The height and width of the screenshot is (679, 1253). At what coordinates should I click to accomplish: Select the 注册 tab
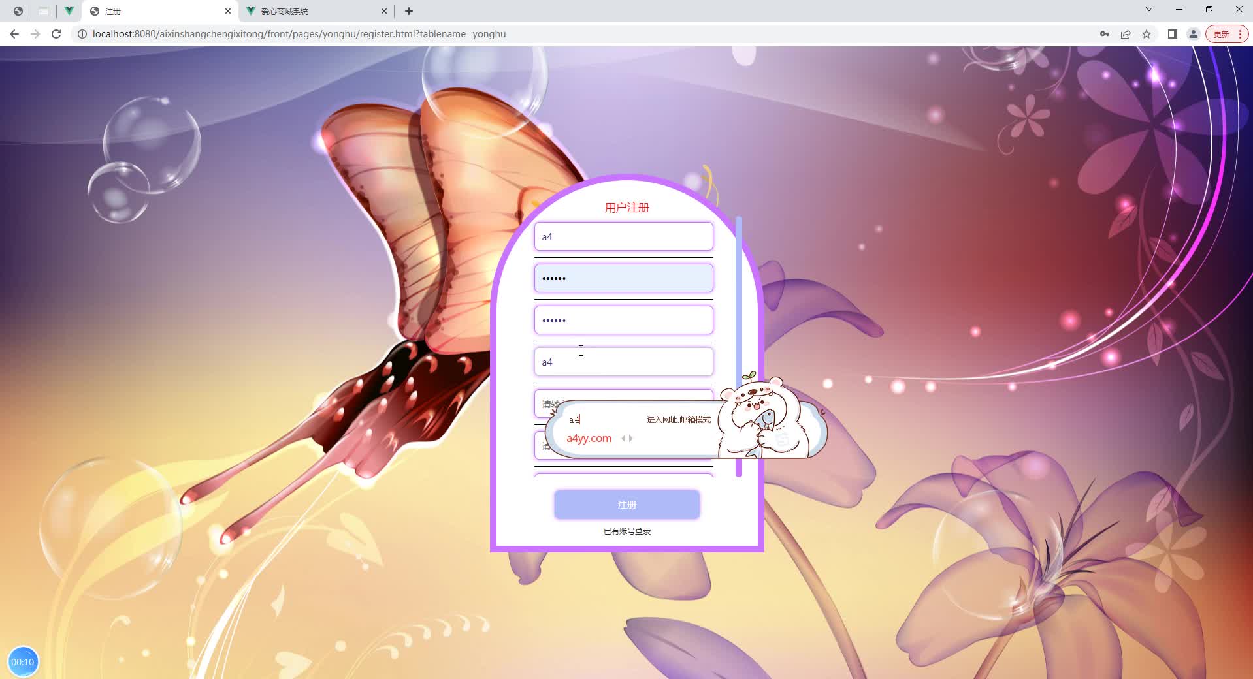click(161, 11)
